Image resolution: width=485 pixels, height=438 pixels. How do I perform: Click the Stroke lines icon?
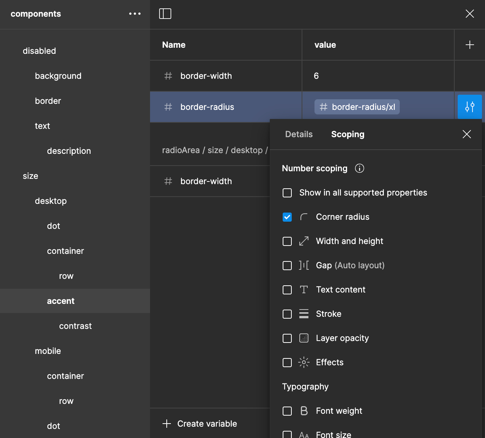pyautogui.click(x=304, y=314)
